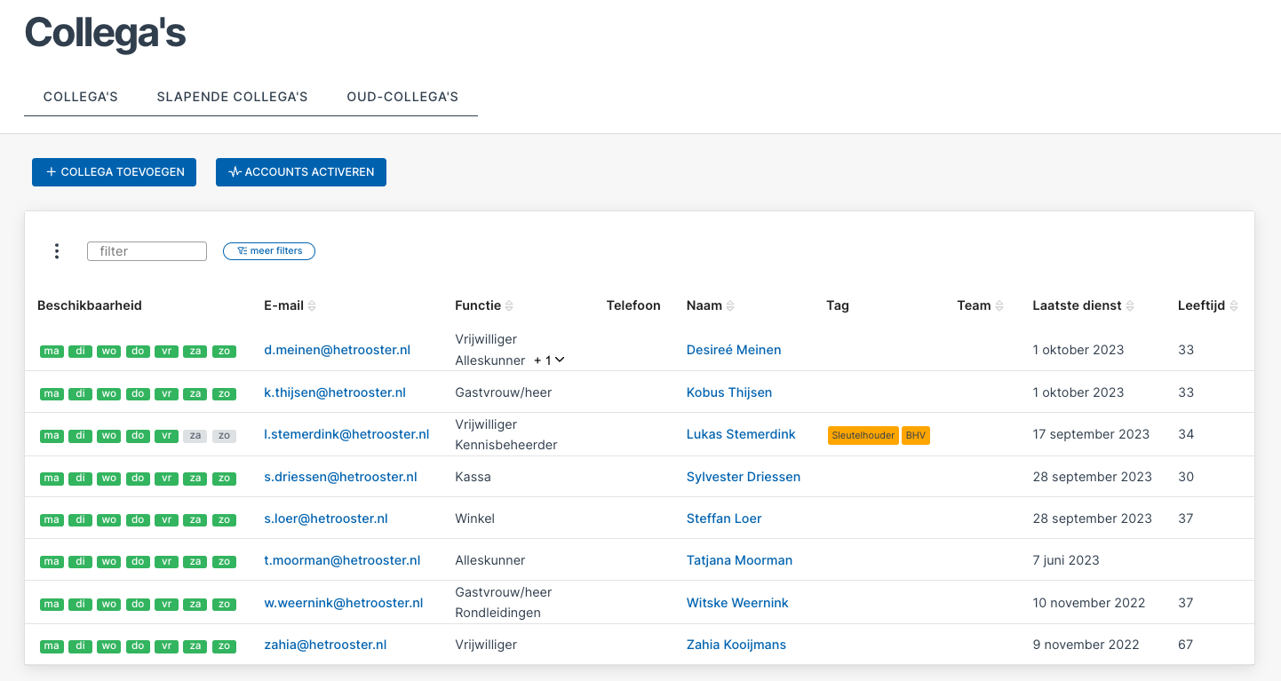Open the Oud-collega's tab
Image resolution: width=1281 pixels, height=681 pixels.
point(402,97)
